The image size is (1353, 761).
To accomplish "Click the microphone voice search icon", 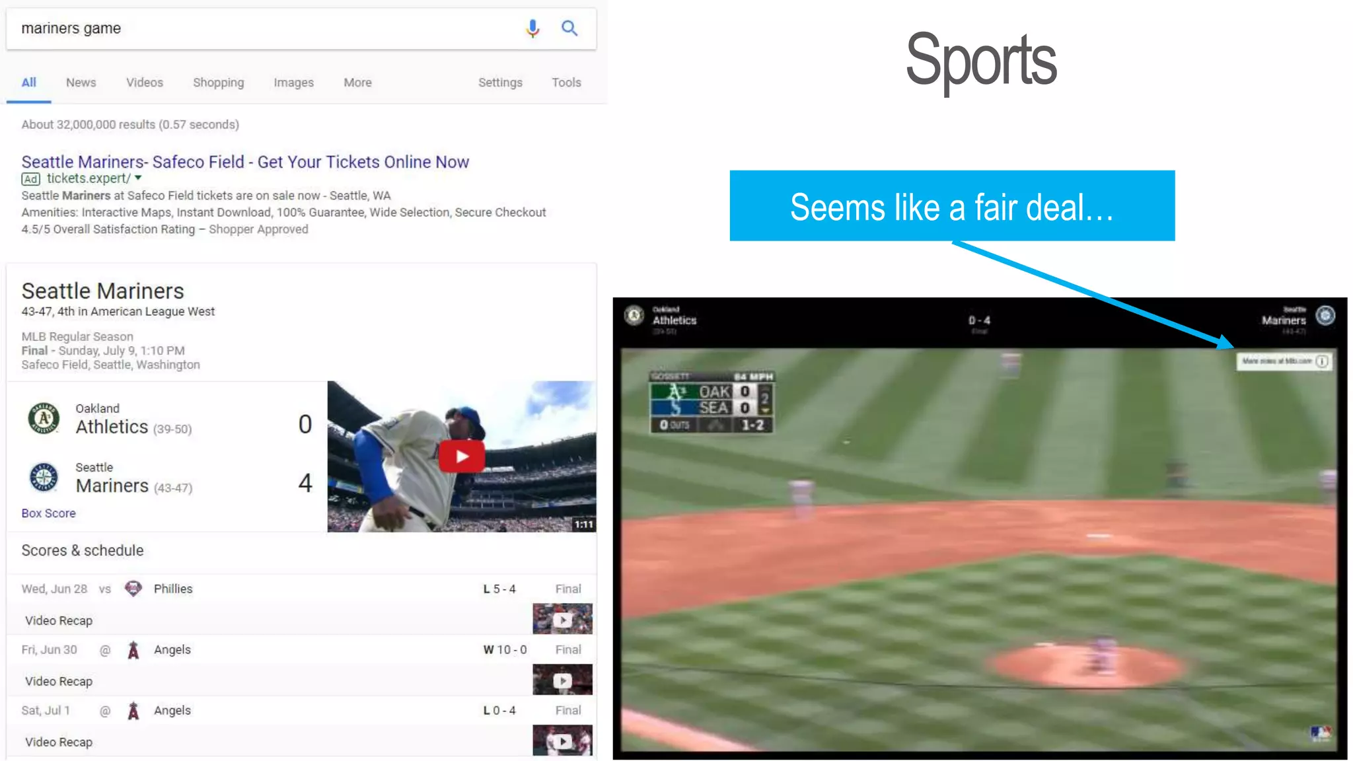I will click(x=532, y=28).
